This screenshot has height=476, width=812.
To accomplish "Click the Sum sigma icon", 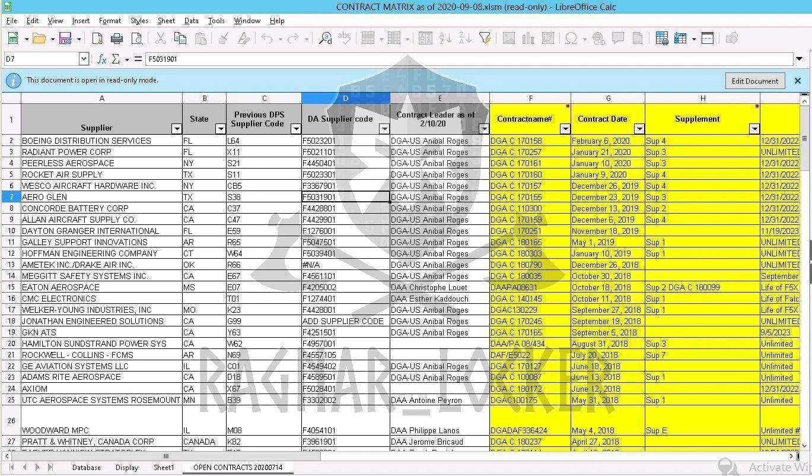I will click(x=116, y=59).
